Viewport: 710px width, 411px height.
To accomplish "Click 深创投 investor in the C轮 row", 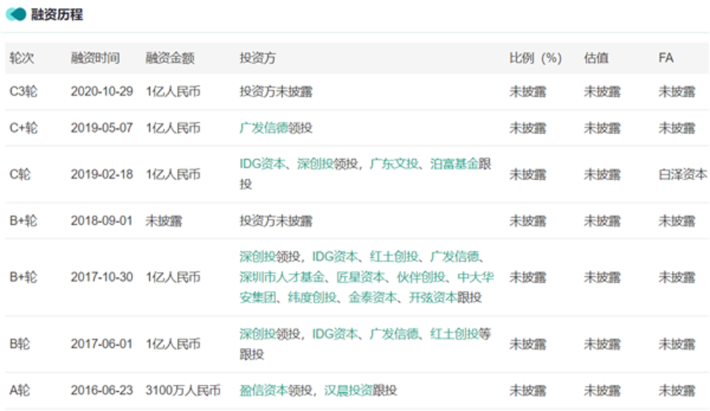I will point(315,164).
